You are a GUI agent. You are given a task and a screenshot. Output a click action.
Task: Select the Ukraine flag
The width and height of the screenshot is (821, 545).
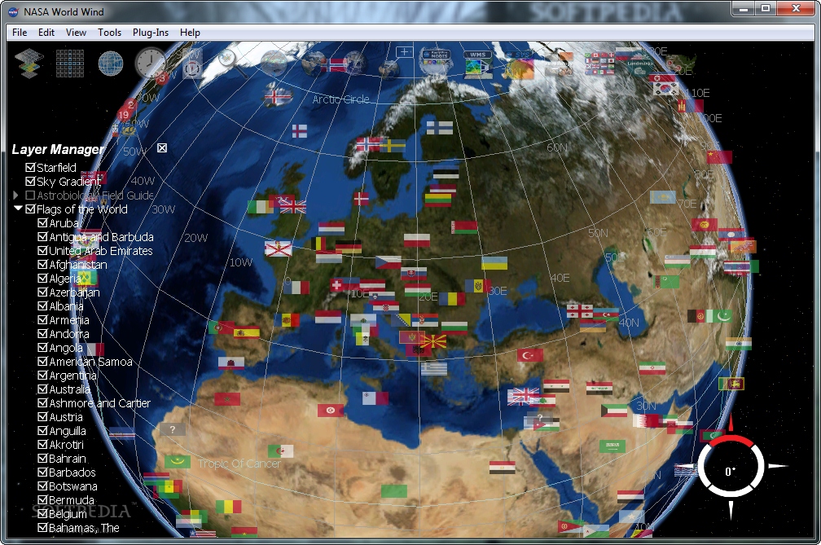tap(494, 263)
